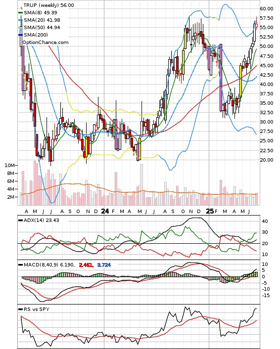Click the green SMA(8) legend swatch
Image resolution: width=280 pixels, height=349 pixels.
[x=20, y=13]
